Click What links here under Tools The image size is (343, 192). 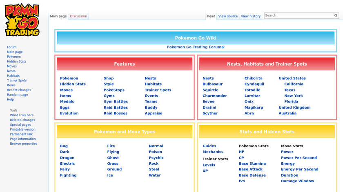point(22,115)
